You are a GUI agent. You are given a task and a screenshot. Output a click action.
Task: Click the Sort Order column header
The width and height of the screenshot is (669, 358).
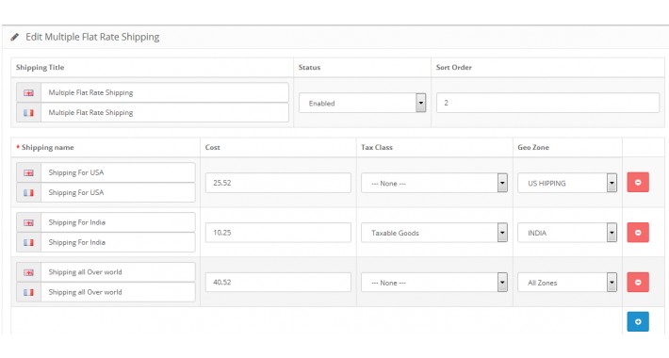(x=454, y=68)
